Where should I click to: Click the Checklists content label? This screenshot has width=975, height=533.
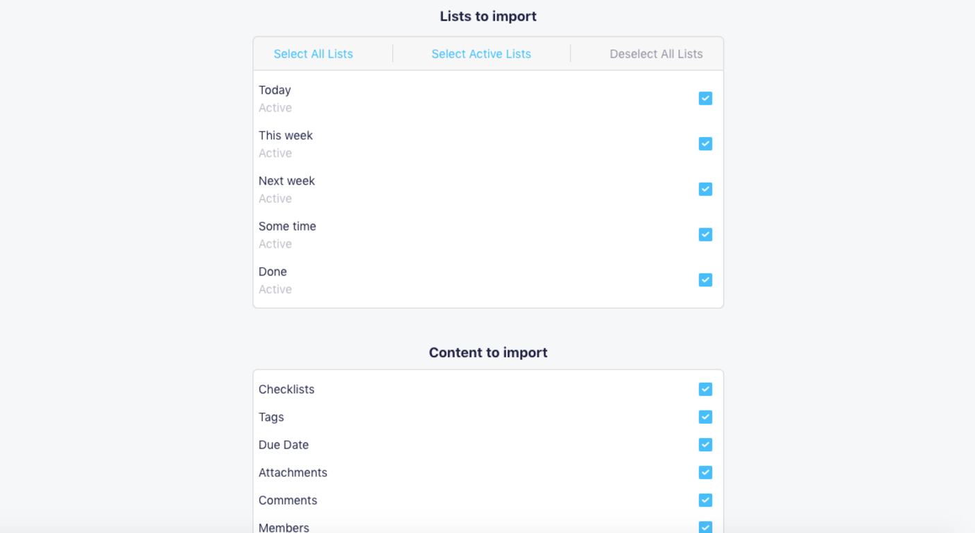[286, 389]
